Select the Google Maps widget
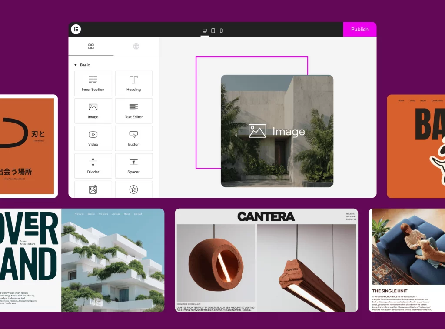445x329 pixels. coord(93,190)
